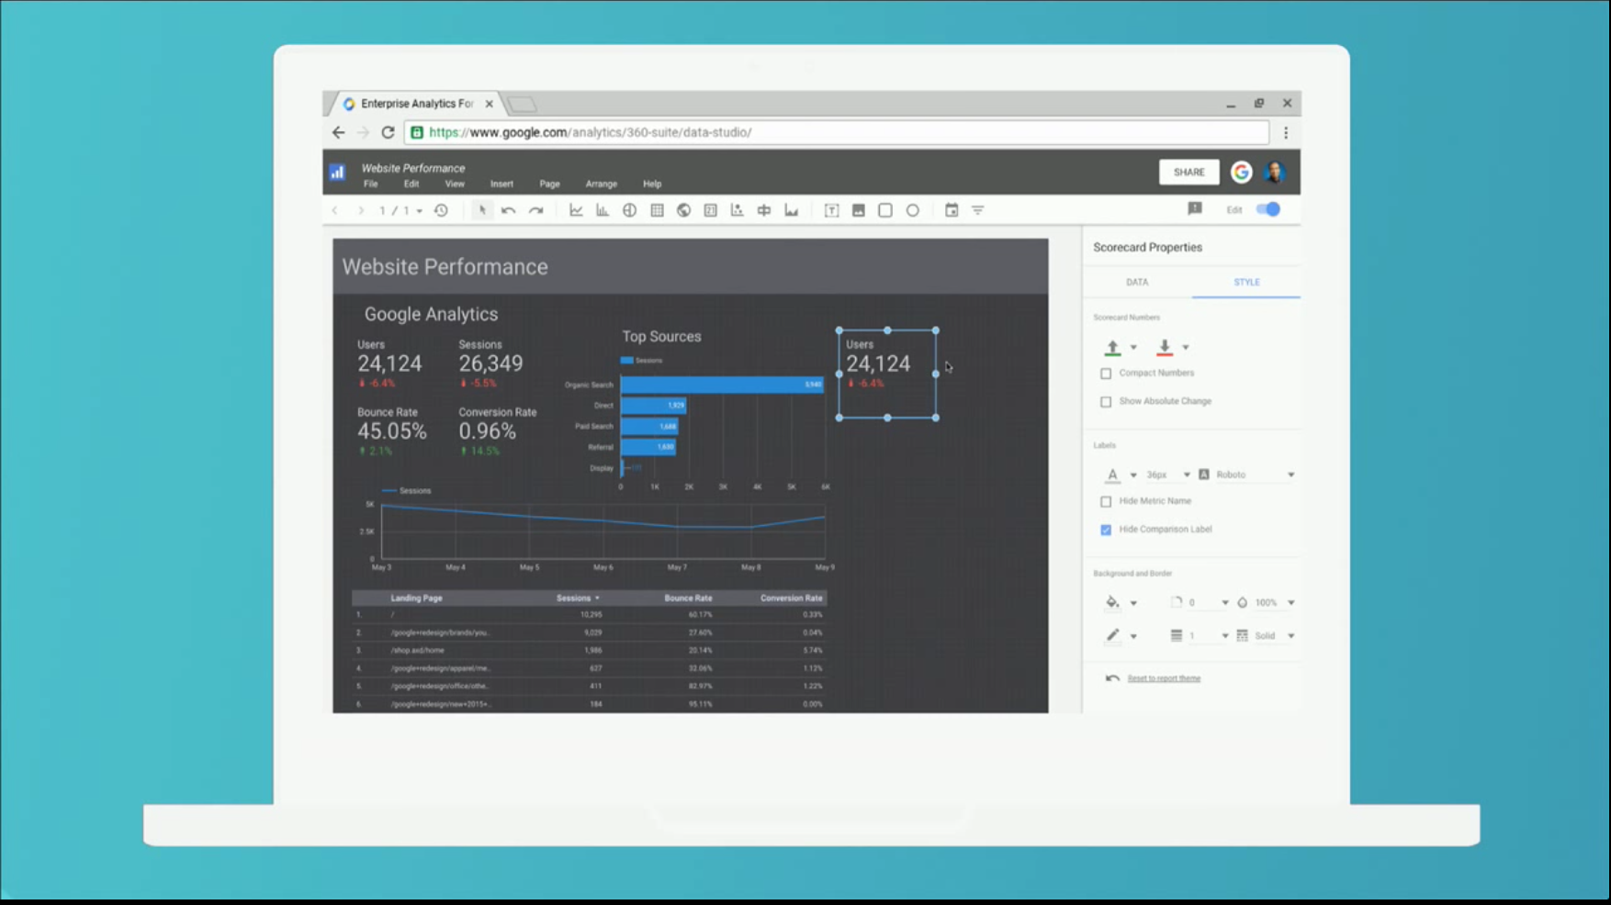Go to the previous report page
This screenshot has width=1611, height=905.
coord(335,210)
